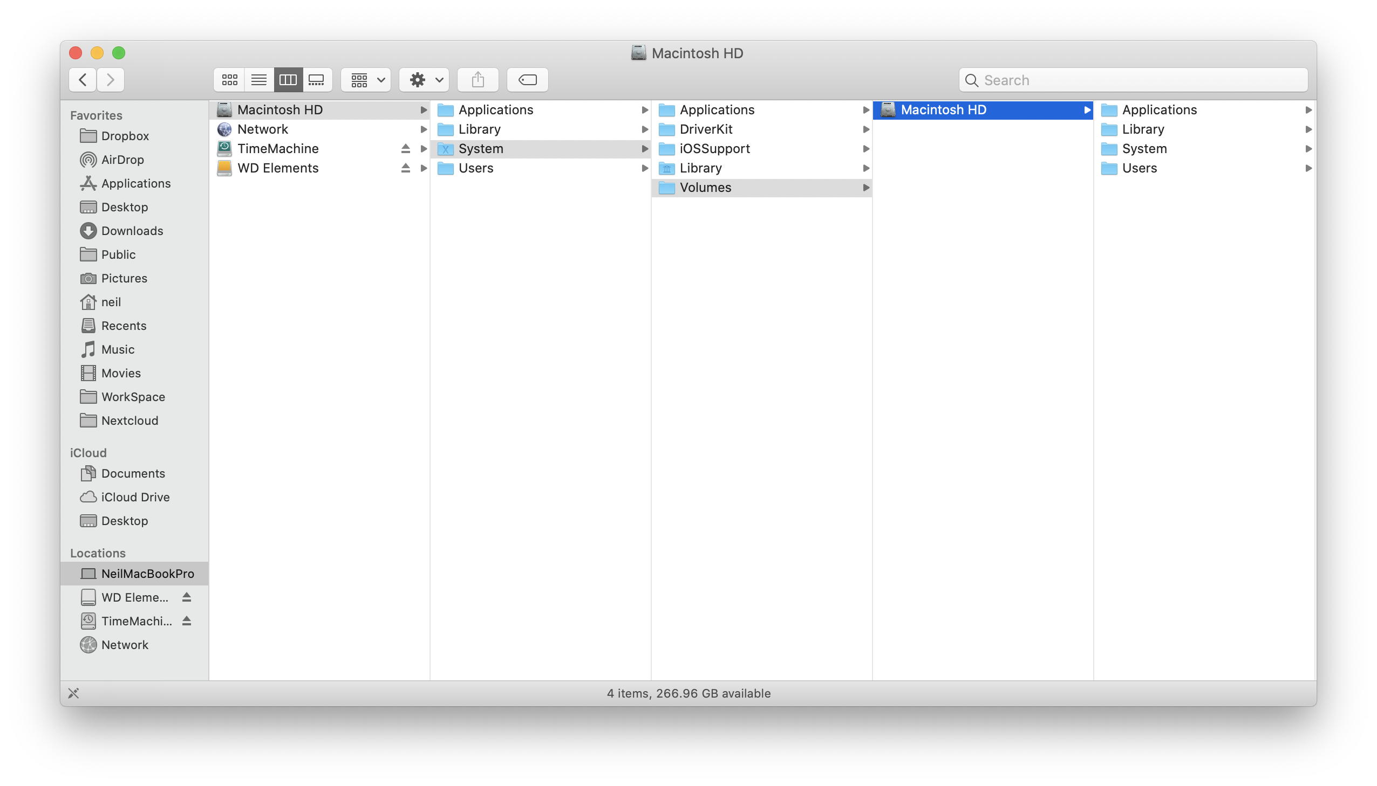
Task: Open Nextcloud in the sidebar
Action: click(134, 420)
